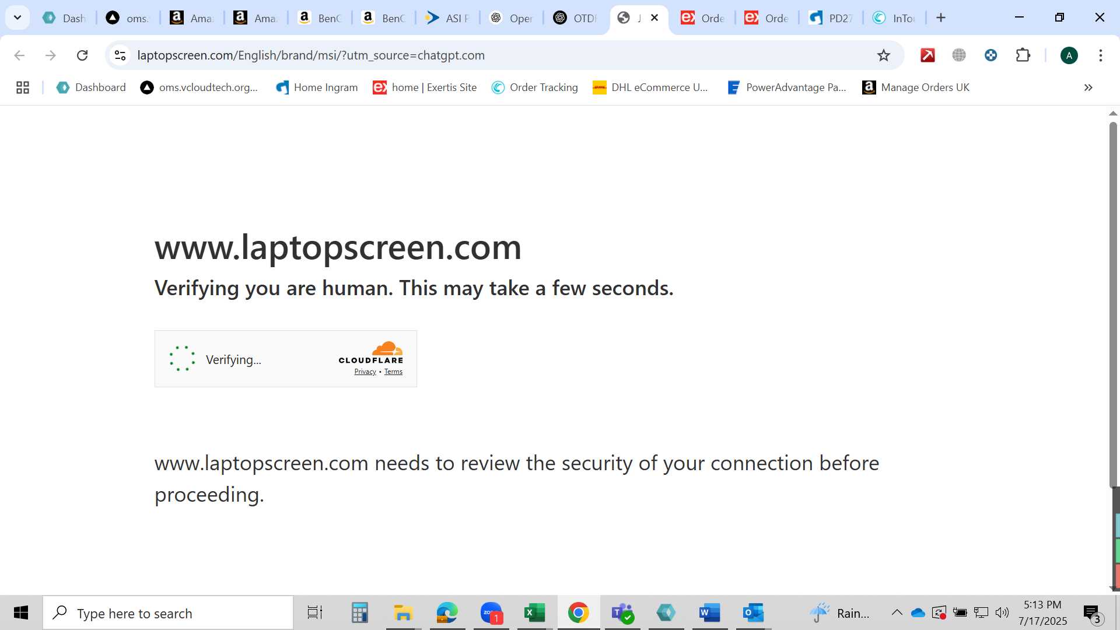Viewport: 1120px width, 630px height.
Task: Open the notification center icon
Action: coord(1092,614)
